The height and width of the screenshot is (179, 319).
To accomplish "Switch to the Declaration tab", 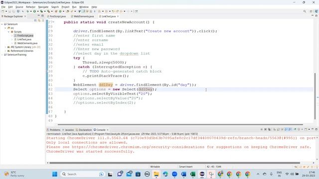I will click(x=84, y=130).
